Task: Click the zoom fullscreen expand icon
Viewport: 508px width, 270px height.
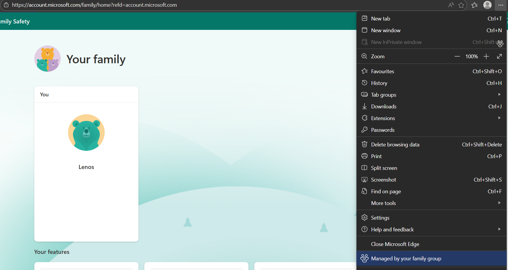Action: 499,56
